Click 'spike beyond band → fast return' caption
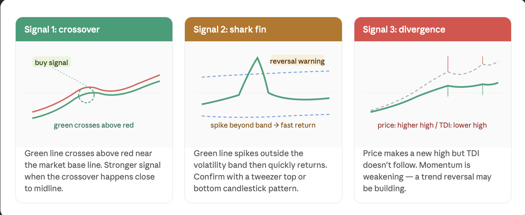This screenshot has height=215, width=525. [x=263, y=125]
